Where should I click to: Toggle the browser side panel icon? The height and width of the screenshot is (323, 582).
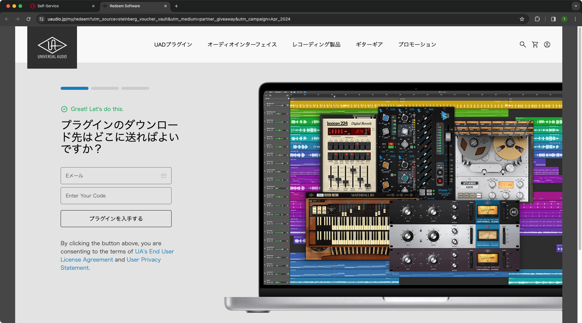click(x=554, y=19)
